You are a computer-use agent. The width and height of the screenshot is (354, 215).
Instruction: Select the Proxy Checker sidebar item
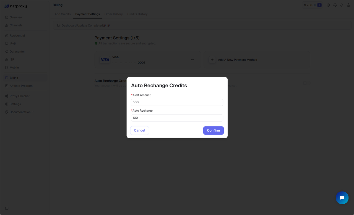(x=19, y=96)
